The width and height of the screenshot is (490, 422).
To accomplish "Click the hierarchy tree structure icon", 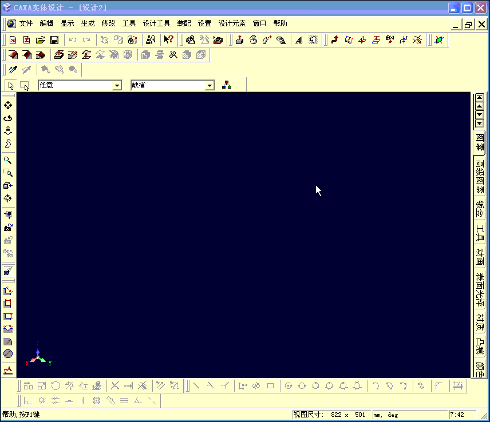I will [x=227, y=85].
